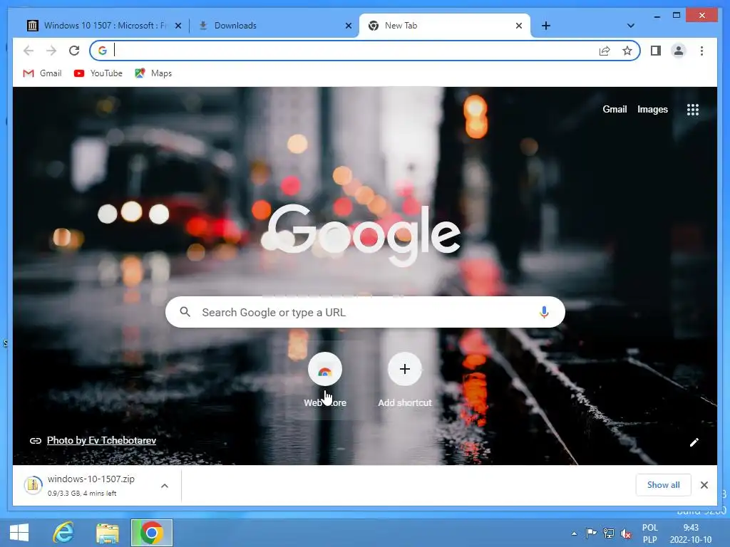This screenshot has width=730, height=547.
Task: Expand windows-10-1507.zip download options
Action: [x=165, y=486]
